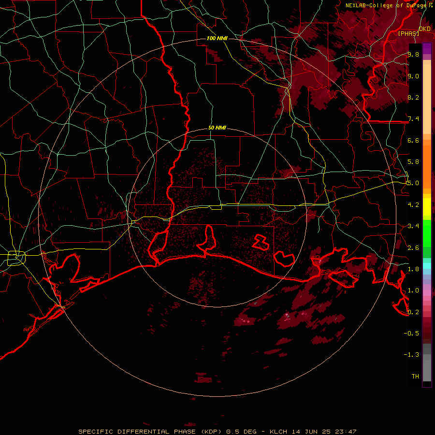The image size is (435, 435).
Task: Click the 4.2 value on the scale
Action: pyautogui.click(x=413, y=205)
